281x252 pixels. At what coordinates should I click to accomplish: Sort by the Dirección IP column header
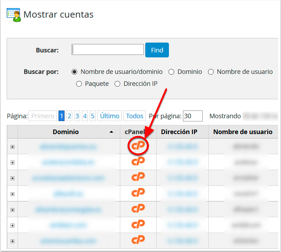pos(179,132)
